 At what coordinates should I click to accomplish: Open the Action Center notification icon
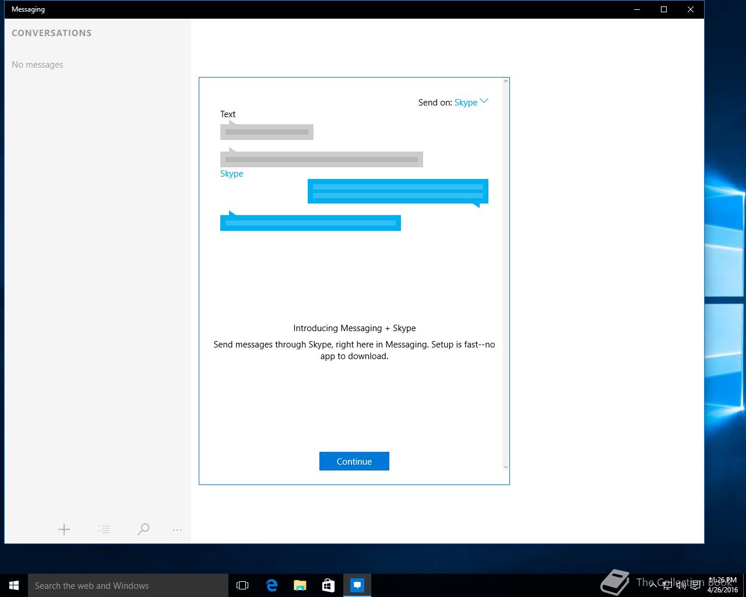[x=695, y=585]
